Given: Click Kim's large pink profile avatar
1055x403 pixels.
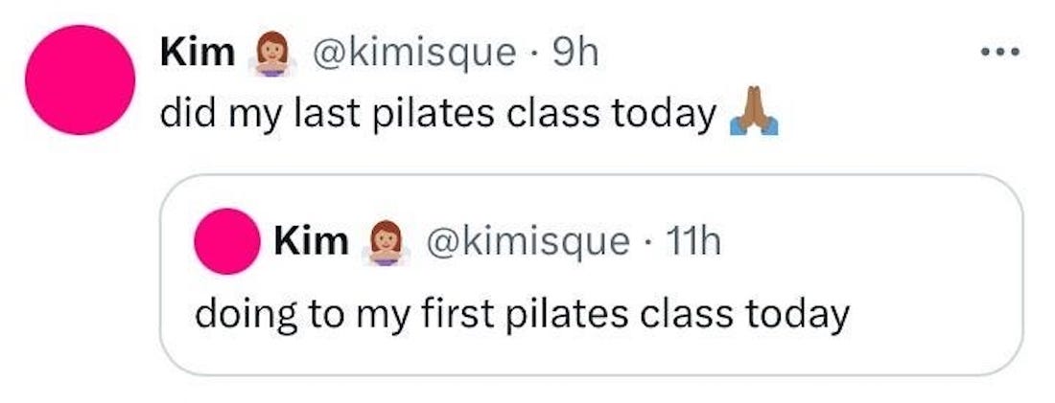Looking at the screenshot, I should point(80,79).
